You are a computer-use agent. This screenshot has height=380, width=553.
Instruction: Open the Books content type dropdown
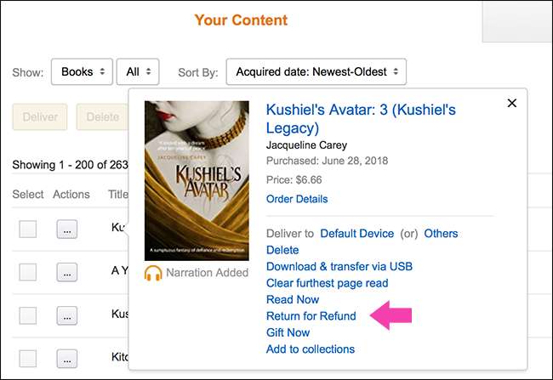click(82, 72)
